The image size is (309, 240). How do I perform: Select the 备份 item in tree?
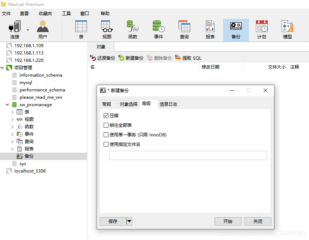pyautogui.click(x=29, y=156)
